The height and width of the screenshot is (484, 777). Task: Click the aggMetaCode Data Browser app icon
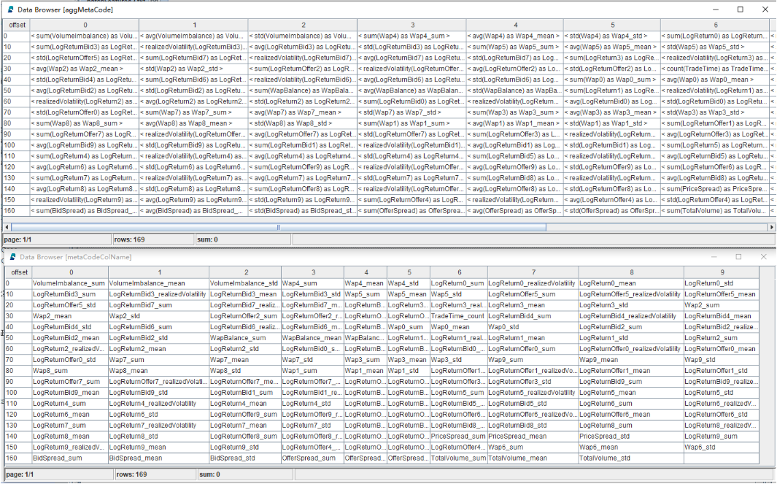[x=11, y=9]
